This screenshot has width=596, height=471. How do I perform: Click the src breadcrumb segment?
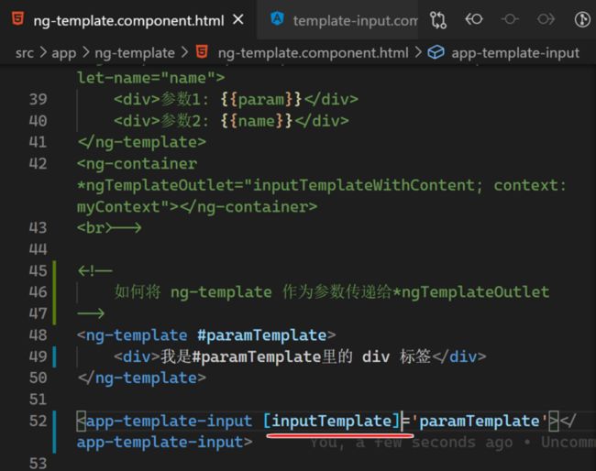pos(25,53)
